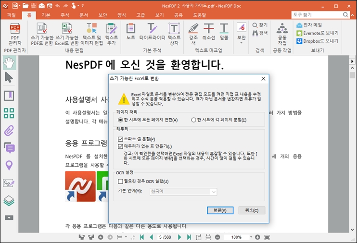Screen dimensions: 357x243
Task: Apply 취소선 strikethrough markup
Action: point(208,31)
